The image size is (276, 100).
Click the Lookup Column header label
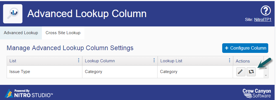(x=100, y=61)
